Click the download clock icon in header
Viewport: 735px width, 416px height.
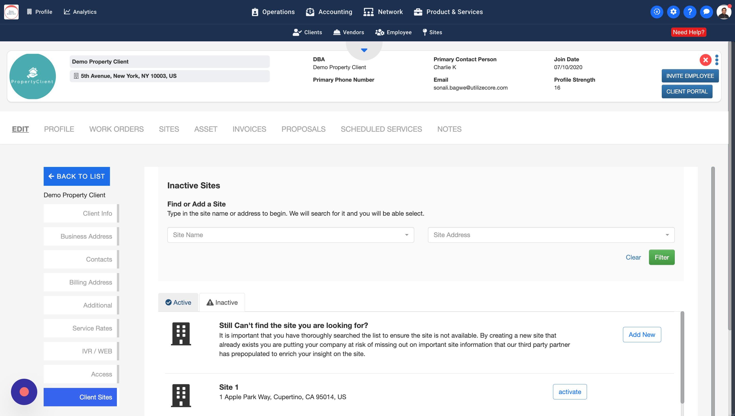point(657,12)
